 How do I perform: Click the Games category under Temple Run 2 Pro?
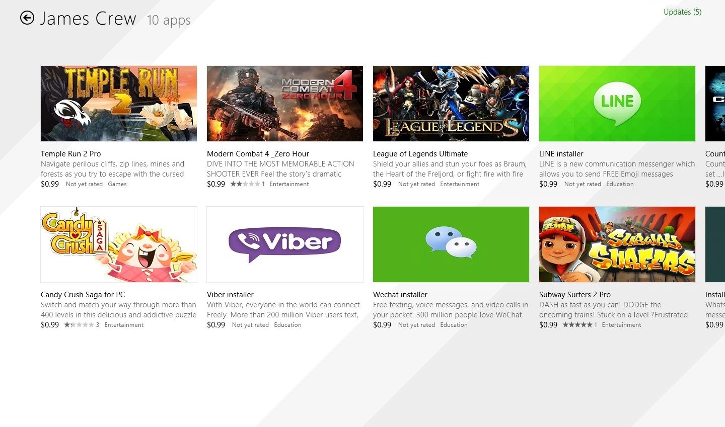tap(117, 184)
